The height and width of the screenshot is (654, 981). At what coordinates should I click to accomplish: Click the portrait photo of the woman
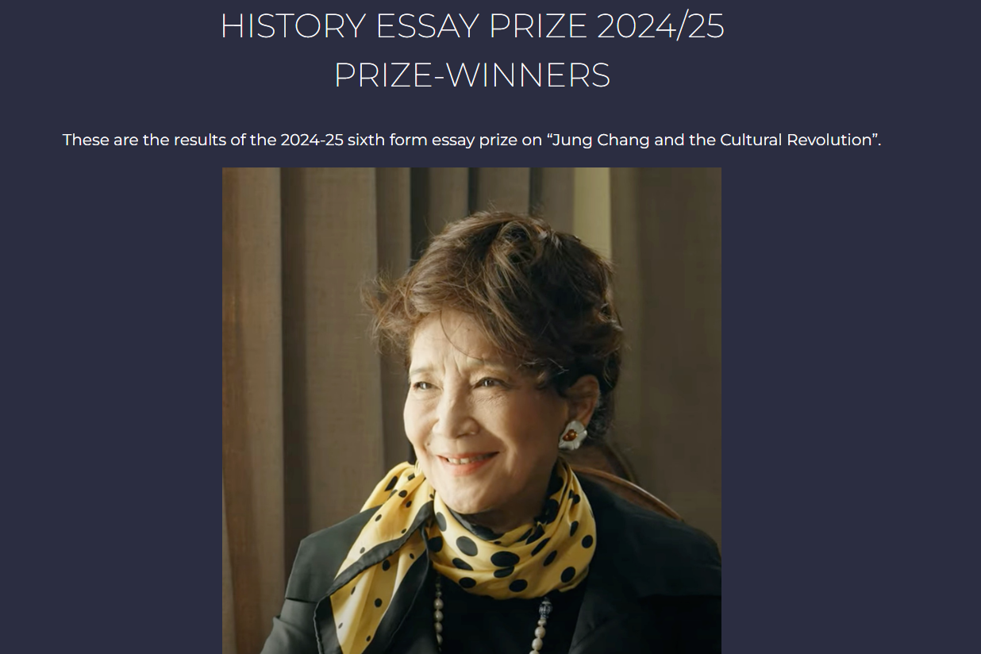tap(471, 410)
